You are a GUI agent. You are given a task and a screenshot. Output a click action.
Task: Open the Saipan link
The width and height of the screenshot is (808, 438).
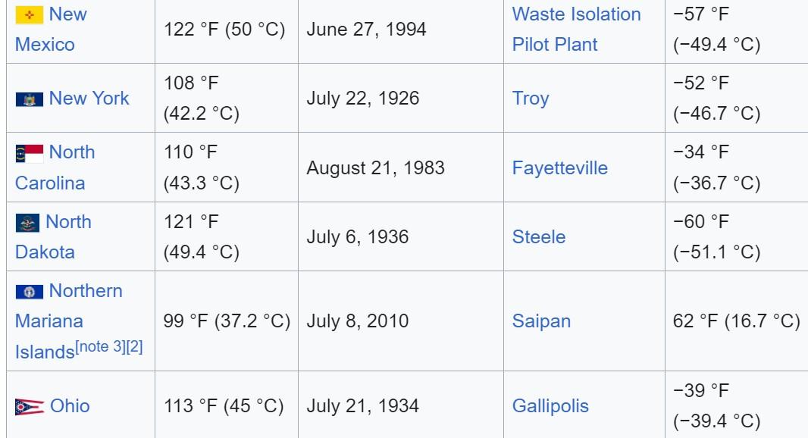[x=541, y=321]
